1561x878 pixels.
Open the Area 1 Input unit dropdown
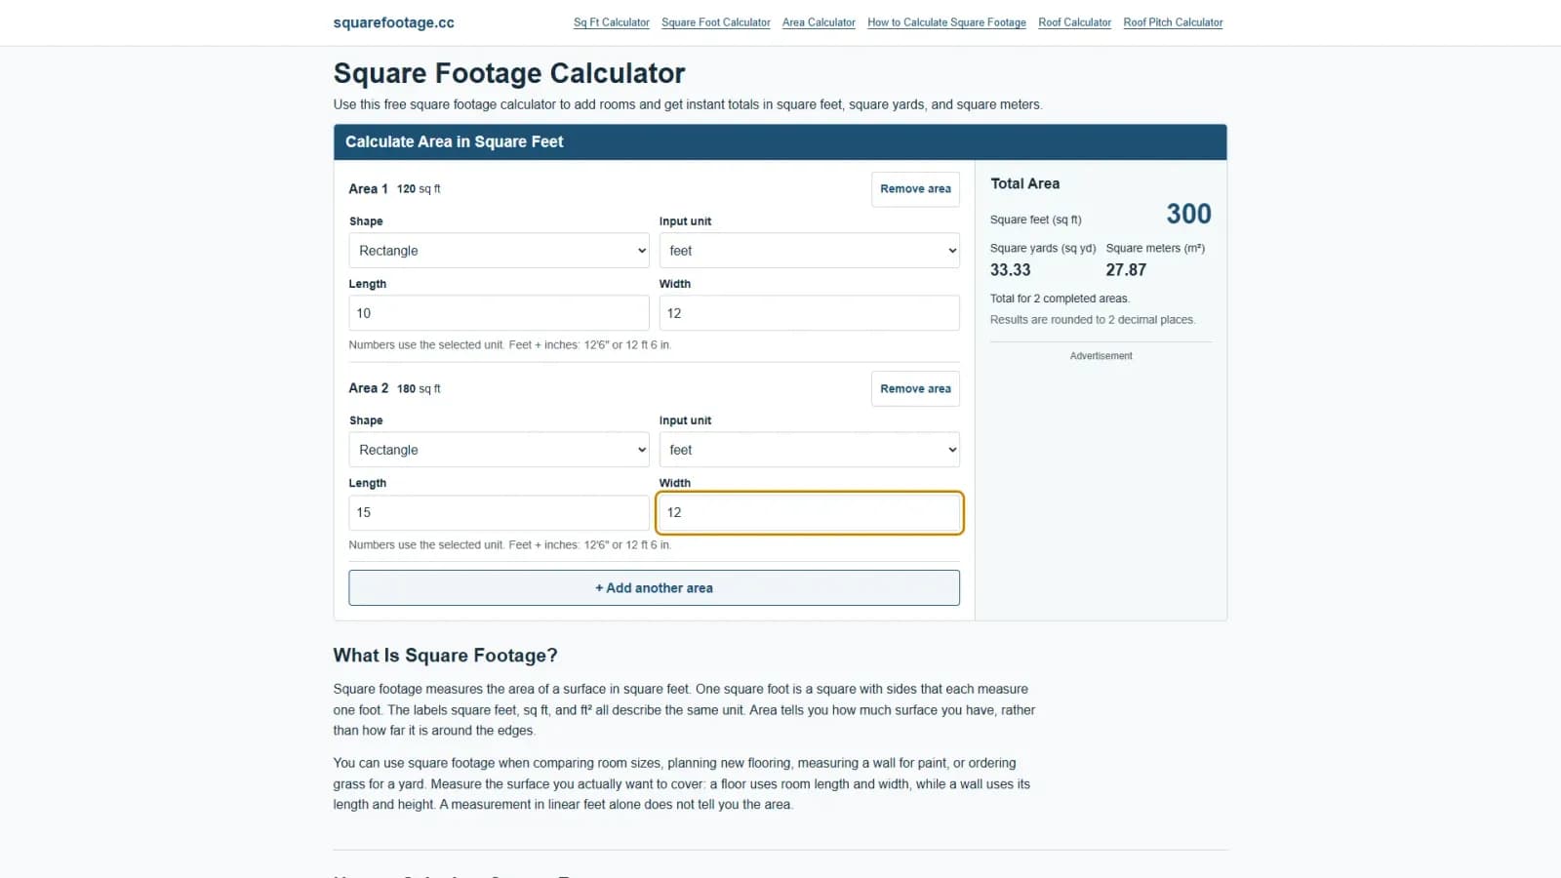coord(809,251)
